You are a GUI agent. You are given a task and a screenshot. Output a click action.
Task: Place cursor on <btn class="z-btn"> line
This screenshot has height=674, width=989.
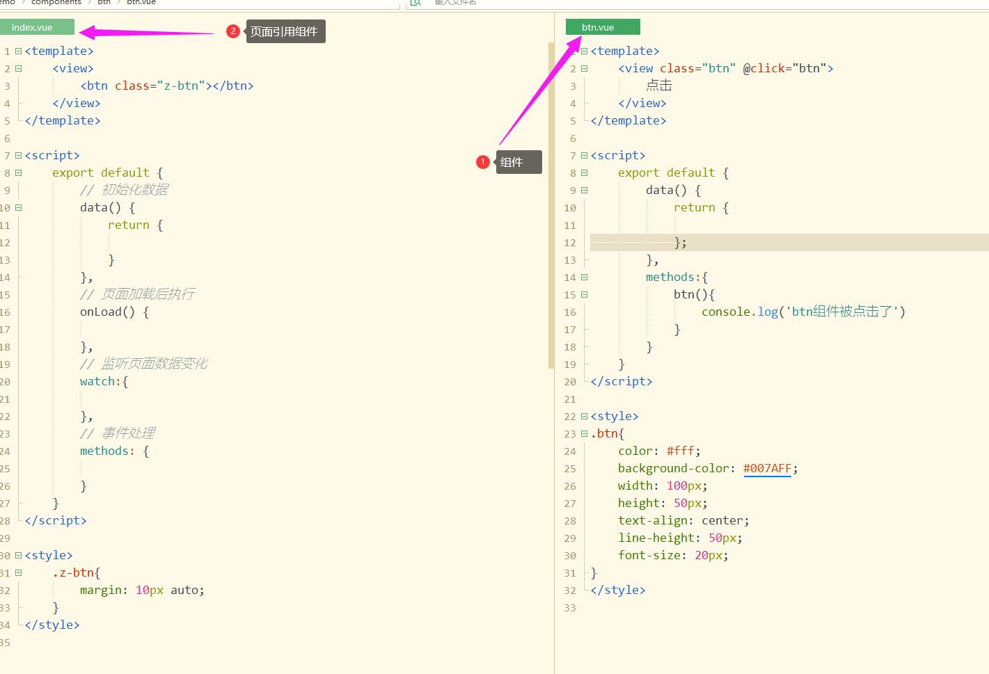click(x=167, y=86)
